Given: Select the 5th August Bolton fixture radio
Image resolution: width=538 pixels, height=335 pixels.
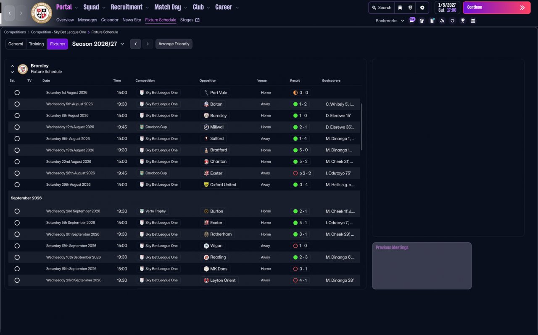Looking at the screenshot, I should pyautogui.click(x=17, y=104).
